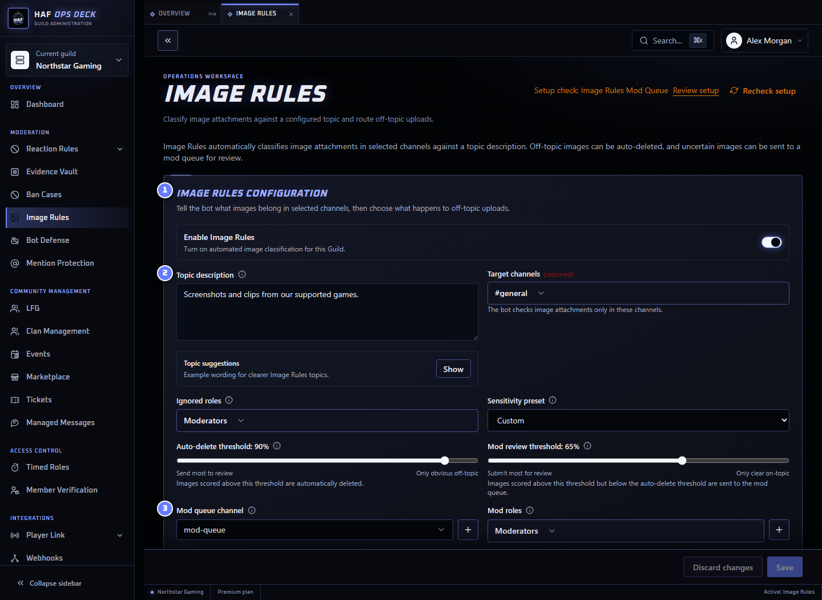
Task: Click the Auto-delete threshold slider handle
Action: pyautogui.click(x=445, y=461)
